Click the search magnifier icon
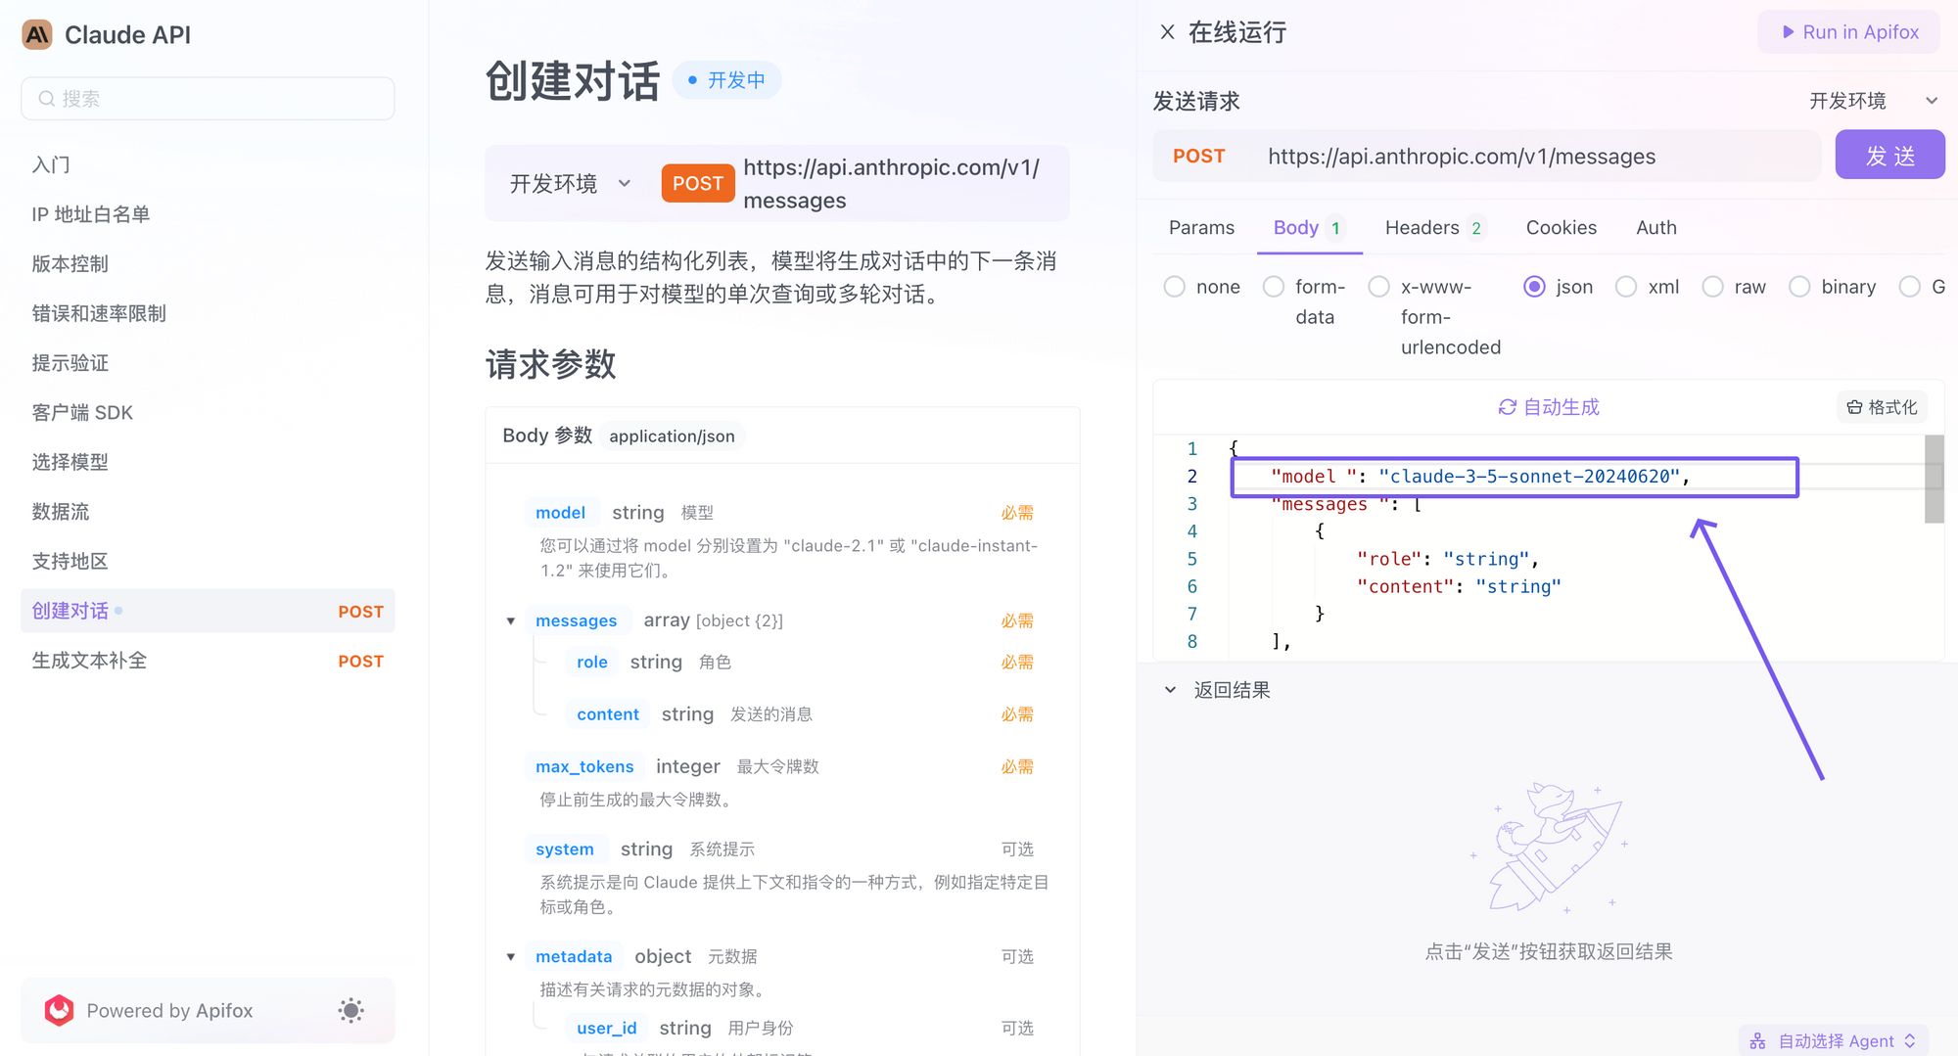This screenshot has width=1958, height=1056. pos(46,99)
